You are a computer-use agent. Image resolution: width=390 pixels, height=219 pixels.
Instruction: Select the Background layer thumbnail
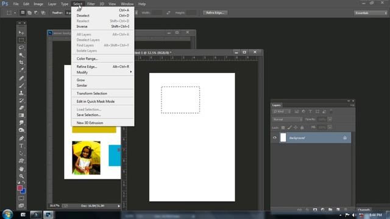pyautogui.click(x=283, y=137)
